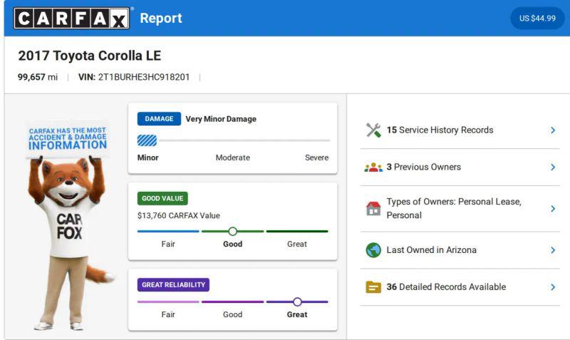Click the Fair label under value scale

click(168, 244)
